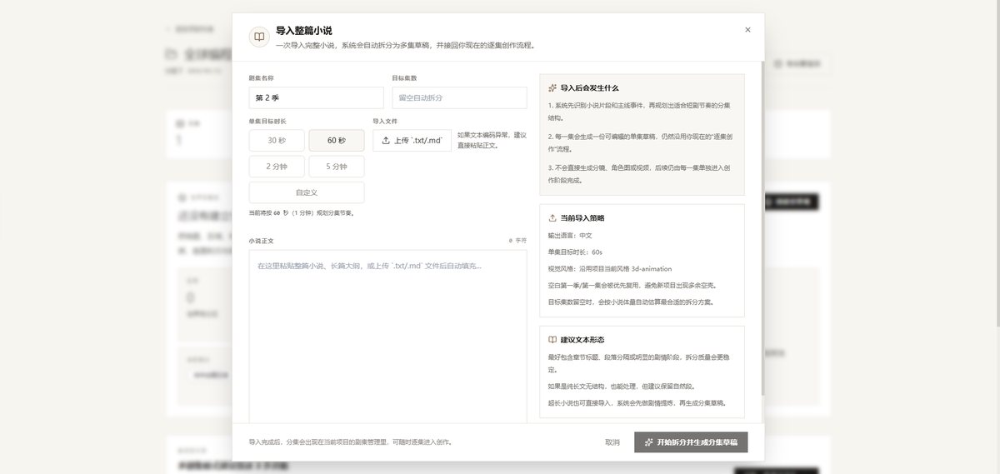The height and width of the screenshot is (474, 1000).
Task: Click the upload arrow icon in upload button
Action: [386, 141]
